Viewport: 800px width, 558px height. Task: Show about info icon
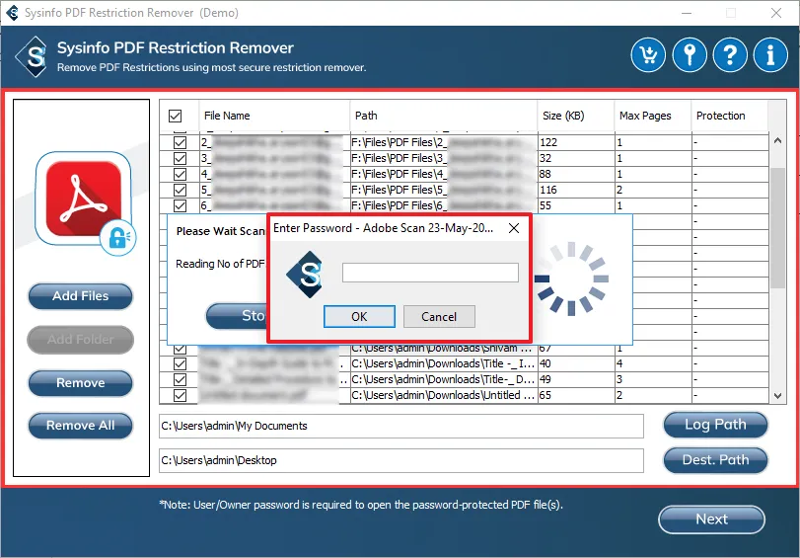[770, 54]
